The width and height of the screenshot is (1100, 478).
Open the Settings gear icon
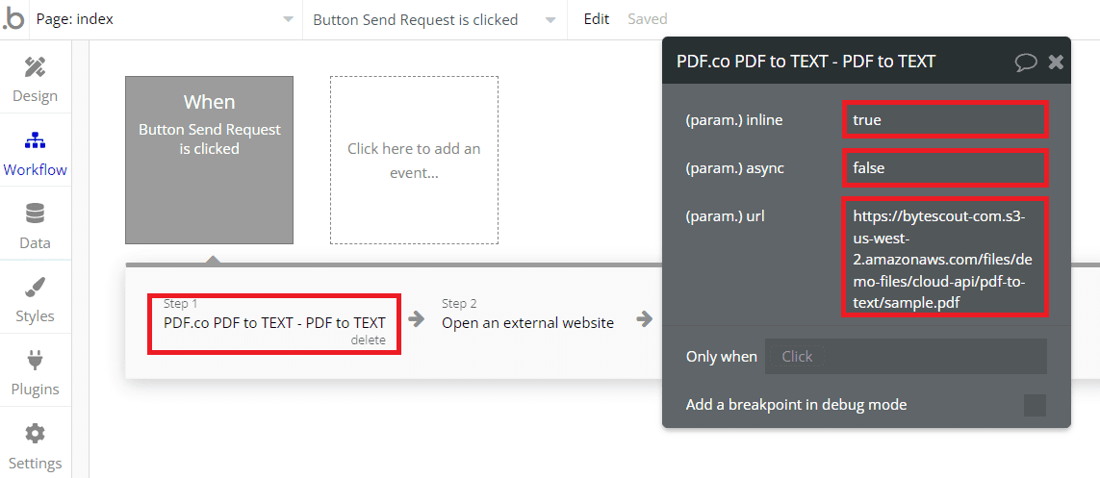(35, 434)
